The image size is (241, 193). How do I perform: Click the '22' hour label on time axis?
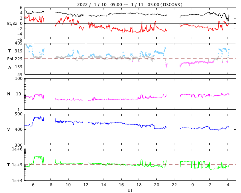pyautogui.click(x=174, y=185)
